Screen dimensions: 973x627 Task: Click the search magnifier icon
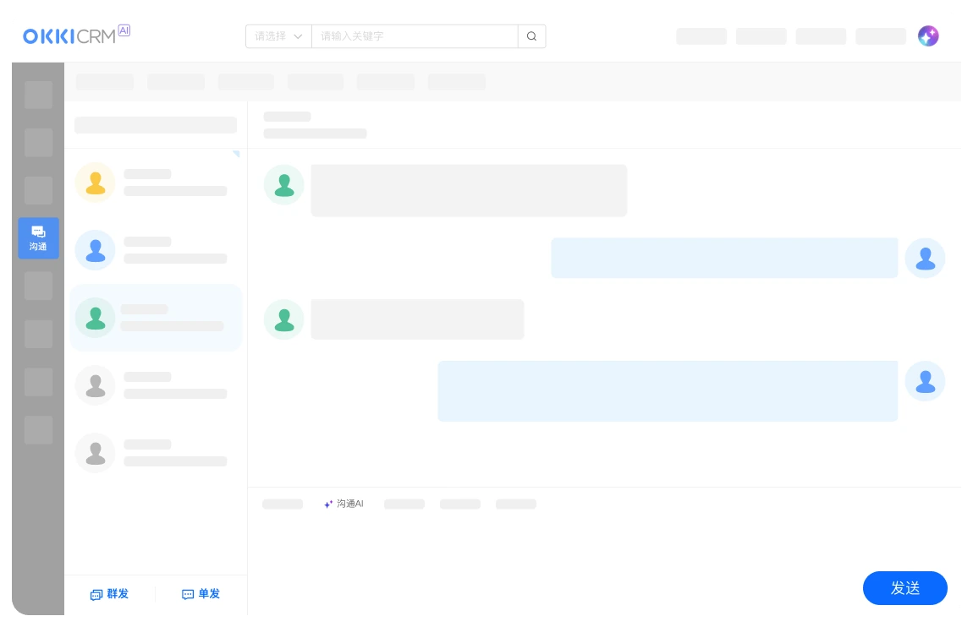532,36
